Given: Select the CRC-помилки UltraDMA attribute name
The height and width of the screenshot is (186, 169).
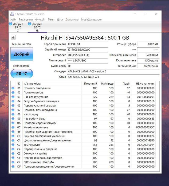Looking at the screenshot, I should point(39,162).
